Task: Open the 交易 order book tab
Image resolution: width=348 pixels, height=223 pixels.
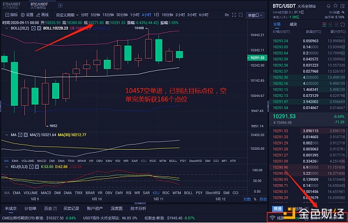Action: 277,24
